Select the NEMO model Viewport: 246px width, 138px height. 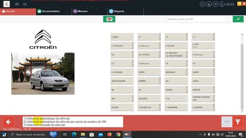(149, 72)
